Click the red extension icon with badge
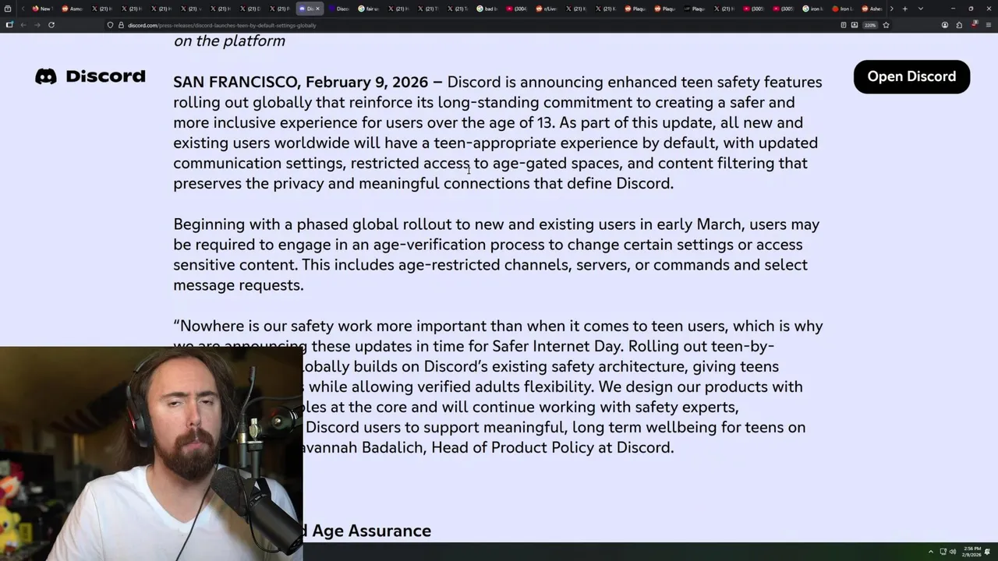The image size is (998, 561). [x=974, y=24]
